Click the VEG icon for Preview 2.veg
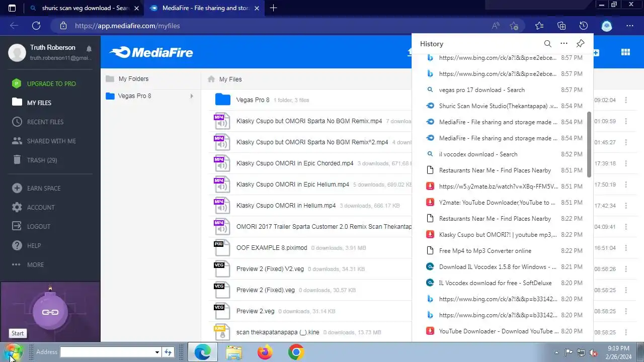Screen dimensions: 644x362 (x=221, y=311)
